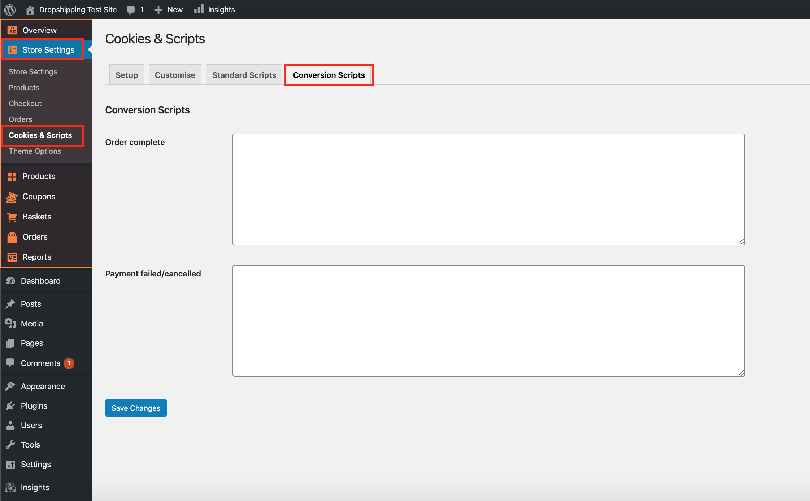Focus the Payment failed/cancelled text area
Viewport: 810px width, 501px height.
[488, 321]
